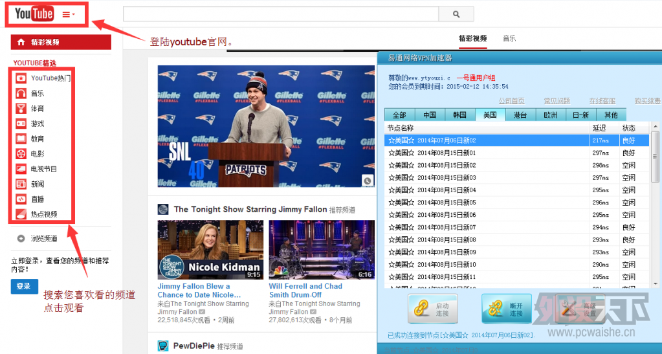
Task: Open the SNL Patriots featured video thumbnail
Action: [x=266, y=126]
